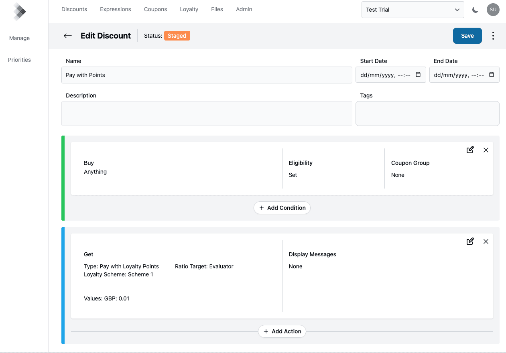This screenshot has width=506, height=353.
Task: Go to the Loyalty section
Action: (x=189, y=9)
